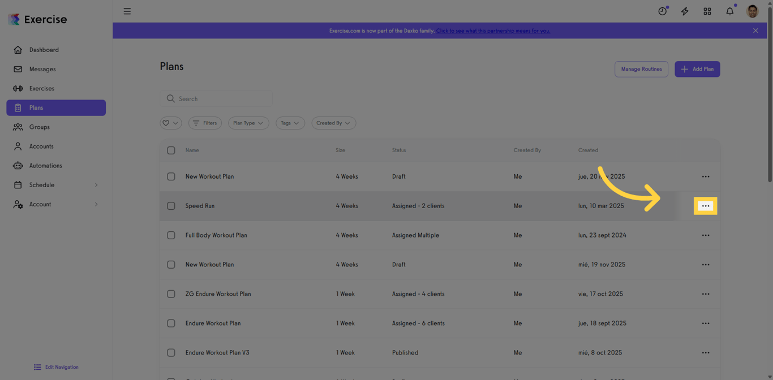Focus the Search plans field
The width and height of the screenshot is (773, 380).
pos(216,98)
